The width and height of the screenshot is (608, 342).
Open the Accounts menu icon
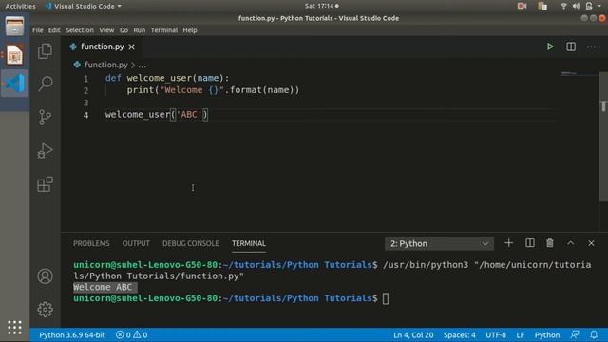click(45, 276)
